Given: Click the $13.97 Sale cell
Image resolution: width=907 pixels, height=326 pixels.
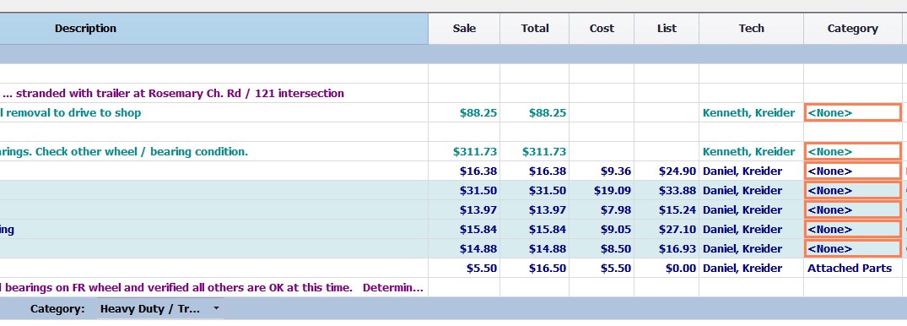Looking at the screenshot, I should click(464, 210).
